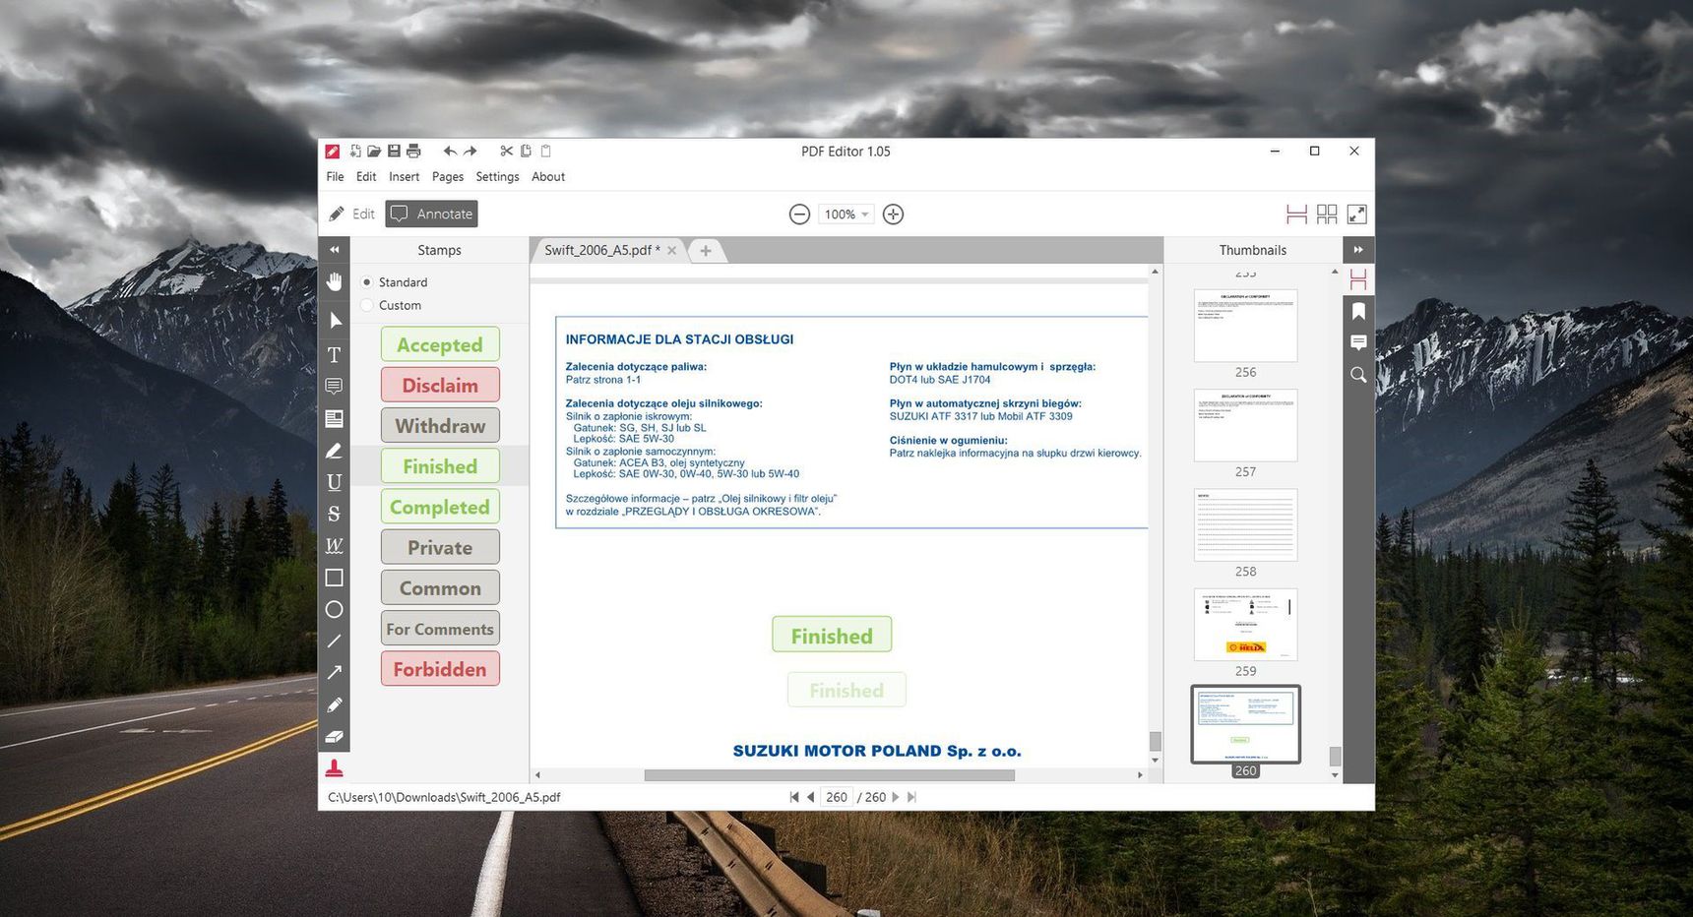Open the Settings menu
Viewport: 1693px width, 917px height.
497,177
